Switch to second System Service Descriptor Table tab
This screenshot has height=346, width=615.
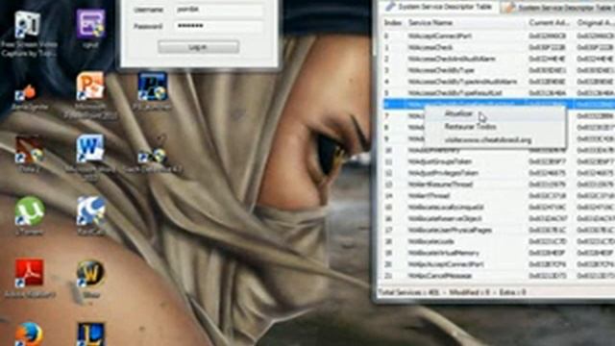[557, 7]
